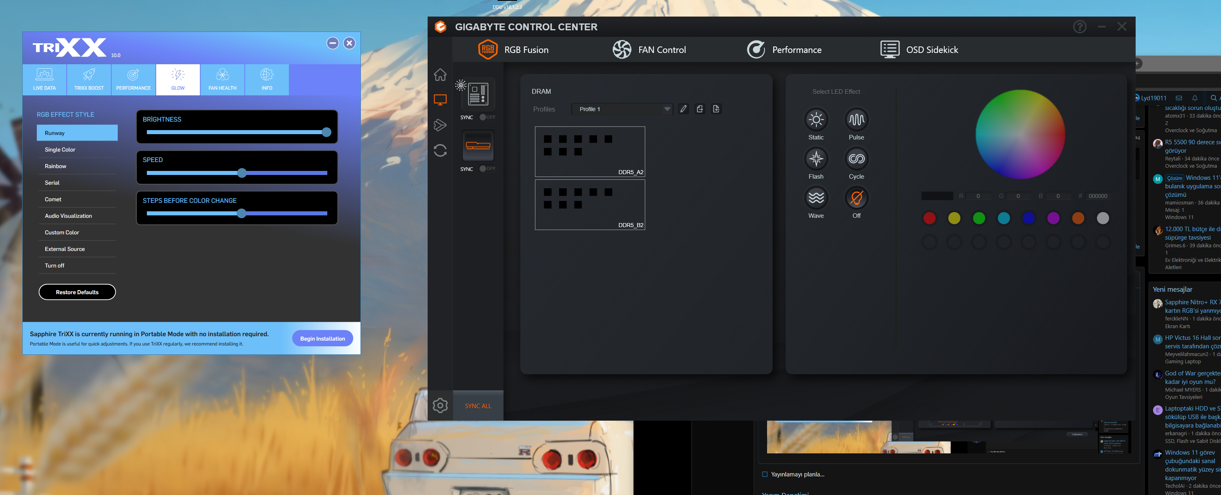Image resolution: width=1221 pixels, height=495 pixels.
Task: Toggle the motherboard SYNC switch
Action: tap(487, 117)
